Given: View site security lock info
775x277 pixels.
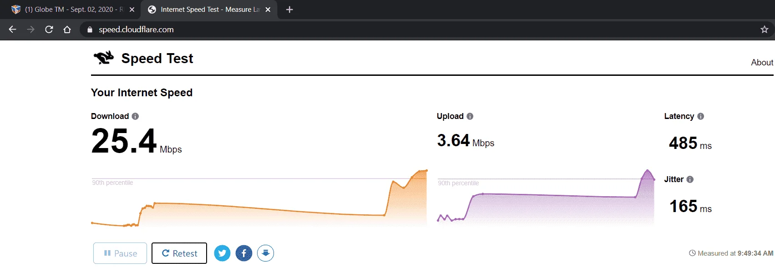Looking at the screenshot, I should coord(90,30).
